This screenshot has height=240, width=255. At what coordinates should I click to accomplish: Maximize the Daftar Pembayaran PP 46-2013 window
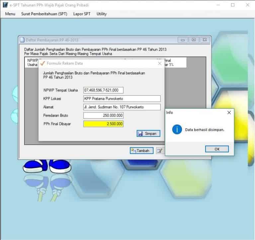click(x=194, y=40)
